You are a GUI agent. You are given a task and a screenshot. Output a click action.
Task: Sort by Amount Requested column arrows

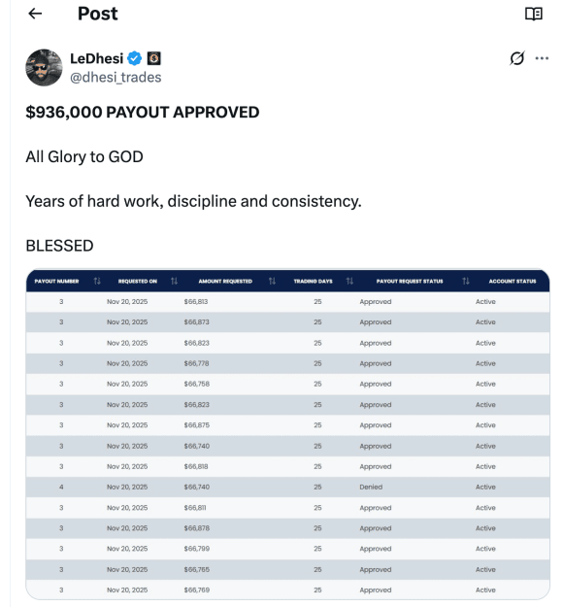tap(272, 281)
